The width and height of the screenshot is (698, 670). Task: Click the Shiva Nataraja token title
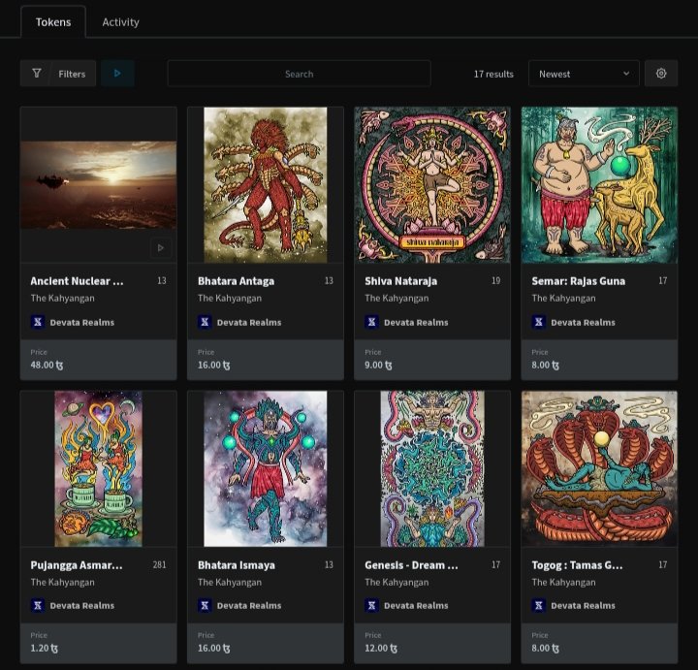[x=400, y=281]
